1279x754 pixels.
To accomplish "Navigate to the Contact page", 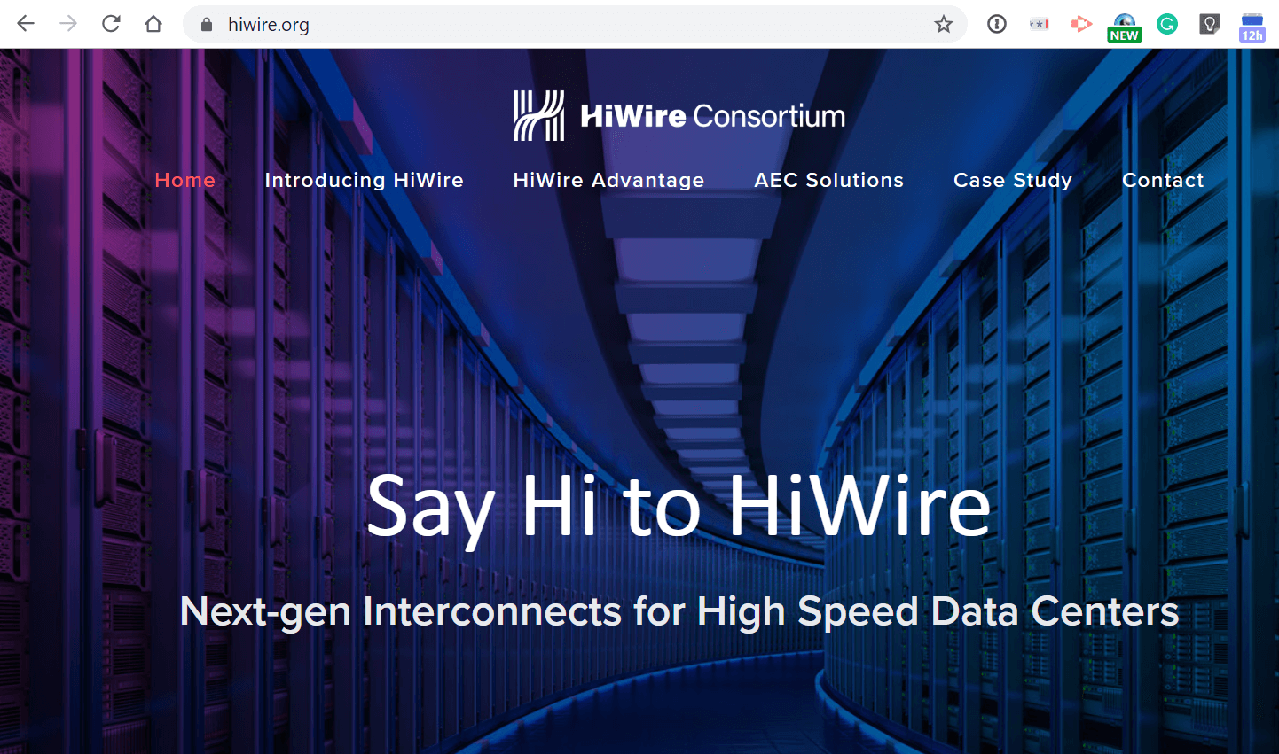I will pos(1163,180).
